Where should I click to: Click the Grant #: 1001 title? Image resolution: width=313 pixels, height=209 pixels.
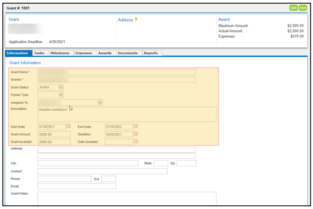tap(18, 8)
